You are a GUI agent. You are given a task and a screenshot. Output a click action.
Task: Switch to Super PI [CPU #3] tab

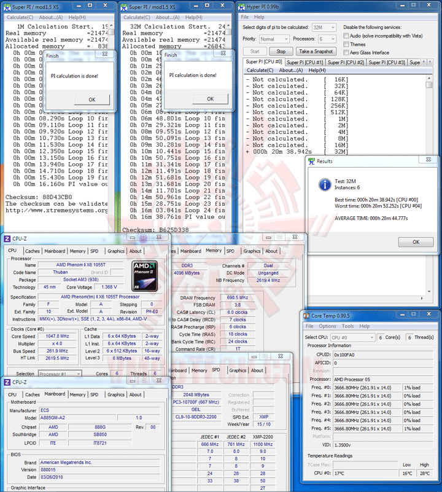point(387,62)
